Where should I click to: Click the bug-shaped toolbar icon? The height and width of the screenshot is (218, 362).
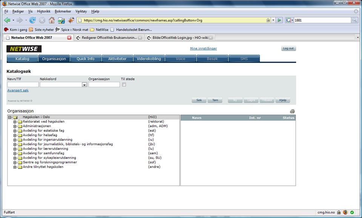(x=71, y=20)
